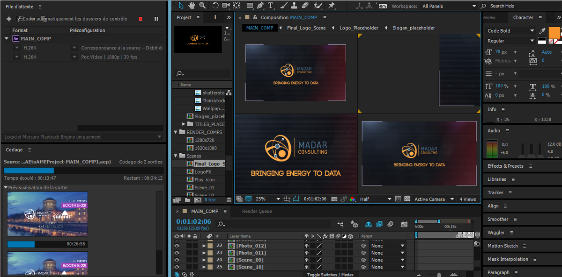Screen dimensions: 562x277
Task: Select the Rectangle shape tool
Action: pyautogui.click(x=250, y=5)
